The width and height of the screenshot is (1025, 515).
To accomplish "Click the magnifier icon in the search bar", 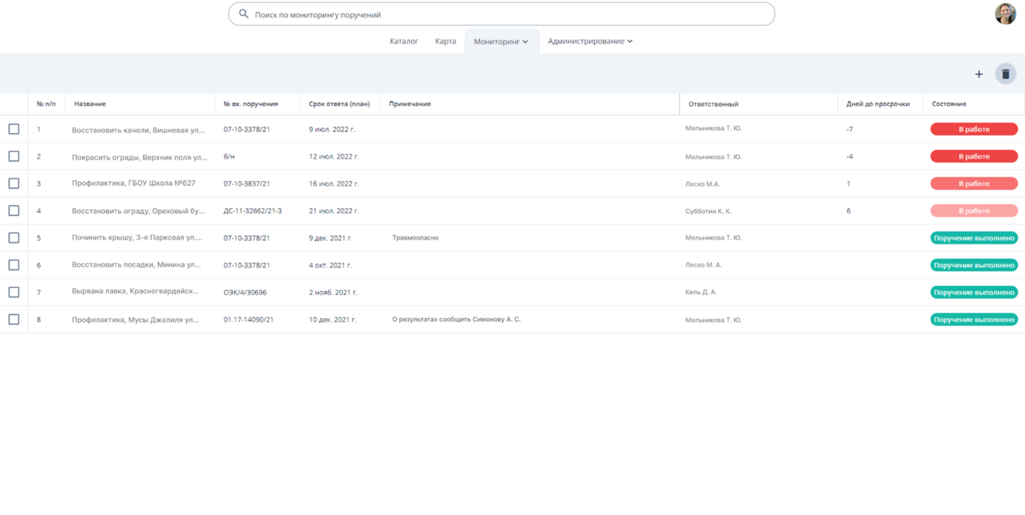I will coord(243,14).
